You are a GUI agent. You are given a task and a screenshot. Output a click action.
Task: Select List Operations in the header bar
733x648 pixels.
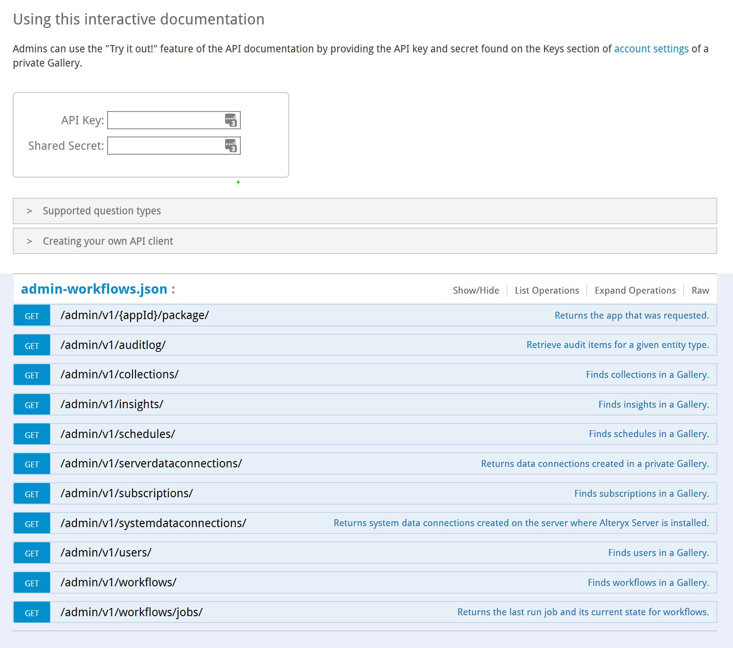coord(546,290)
